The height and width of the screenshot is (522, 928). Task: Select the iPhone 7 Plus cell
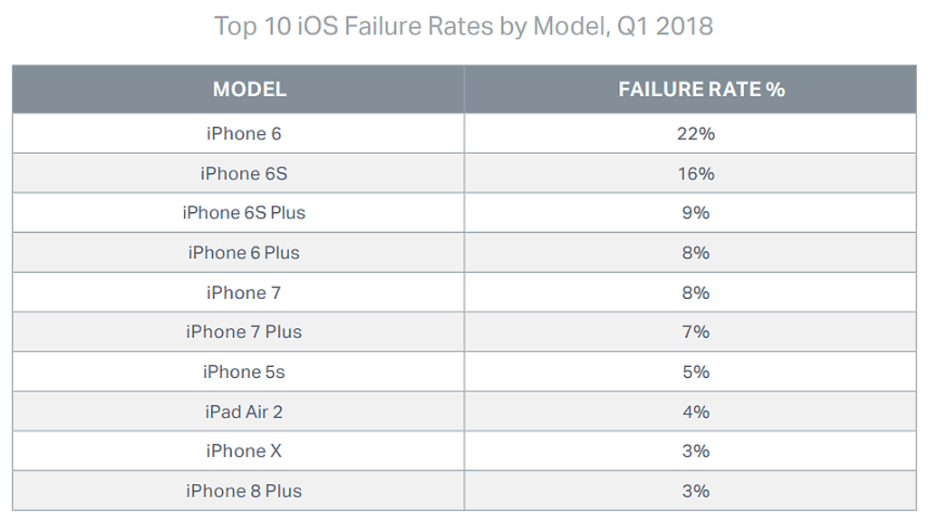click(x=244, y=332)
